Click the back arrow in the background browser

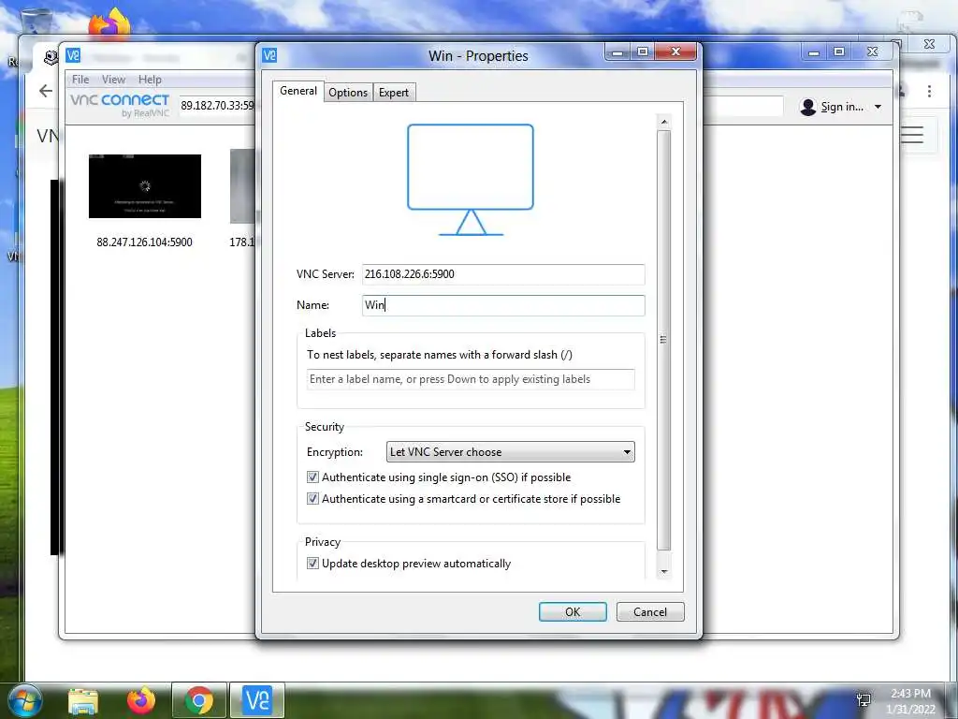point(45,91)
